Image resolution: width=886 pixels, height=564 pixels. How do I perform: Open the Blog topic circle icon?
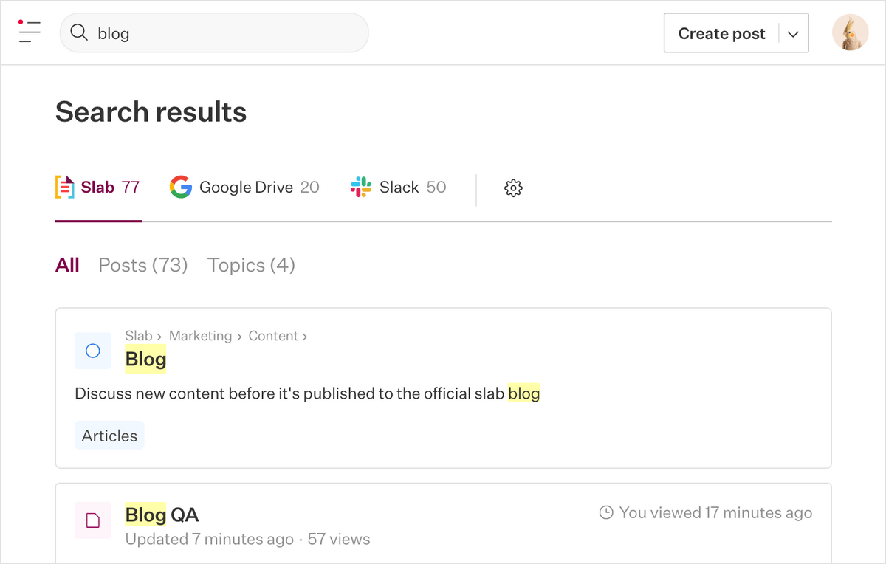click(92, 351)
